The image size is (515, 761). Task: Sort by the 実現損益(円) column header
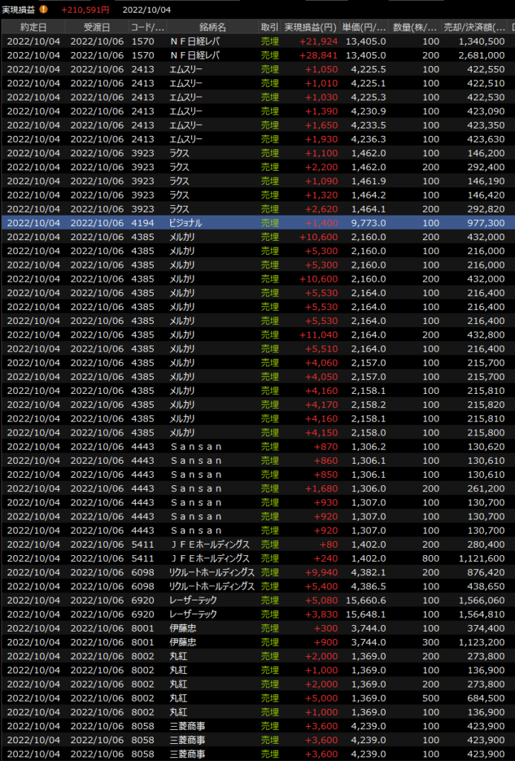tap(311, 27)
